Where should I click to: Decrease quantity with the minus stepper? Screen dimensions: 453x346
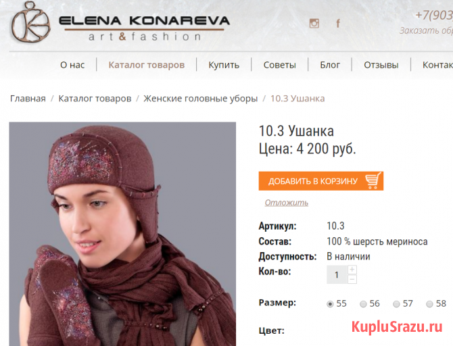352,279
